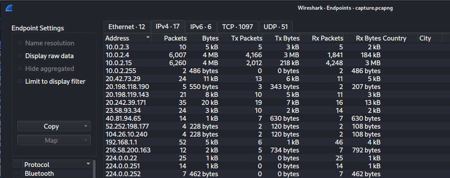Viewport: 450px width, 178px height.
Task: Sort by Rx Bytes column
Action: [x=362, y=38]
